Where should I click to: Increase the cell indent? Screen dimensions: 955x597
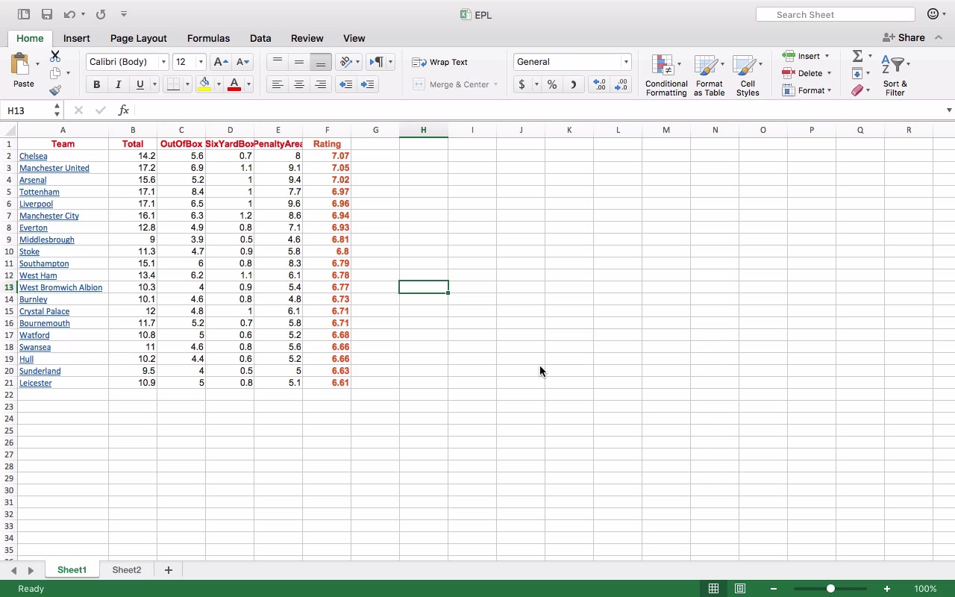[367, 84]
